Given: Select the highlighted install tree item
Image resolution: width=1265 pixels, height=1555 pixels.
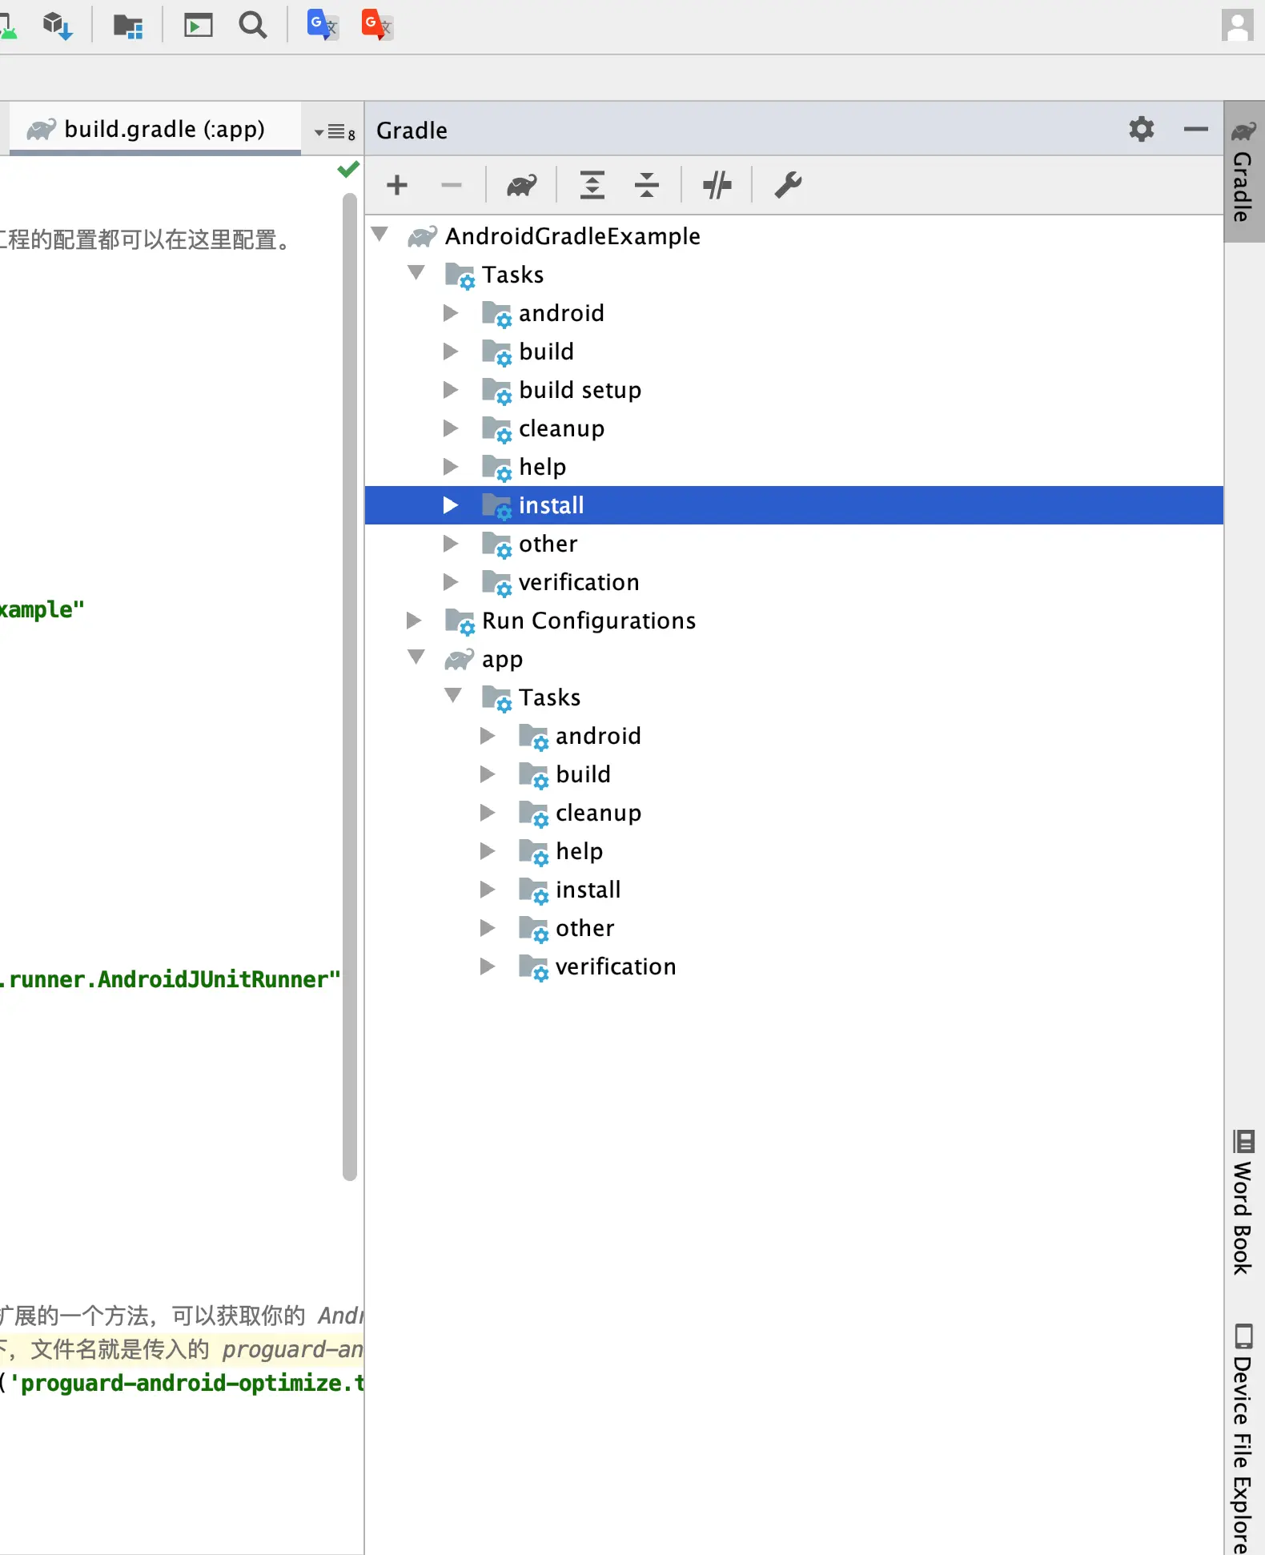Looking at the screenshot, I should [x=794, y=504].
